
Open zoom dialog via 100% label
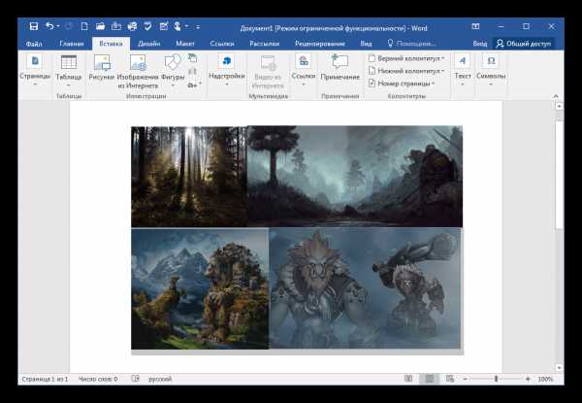coord(545,380)
